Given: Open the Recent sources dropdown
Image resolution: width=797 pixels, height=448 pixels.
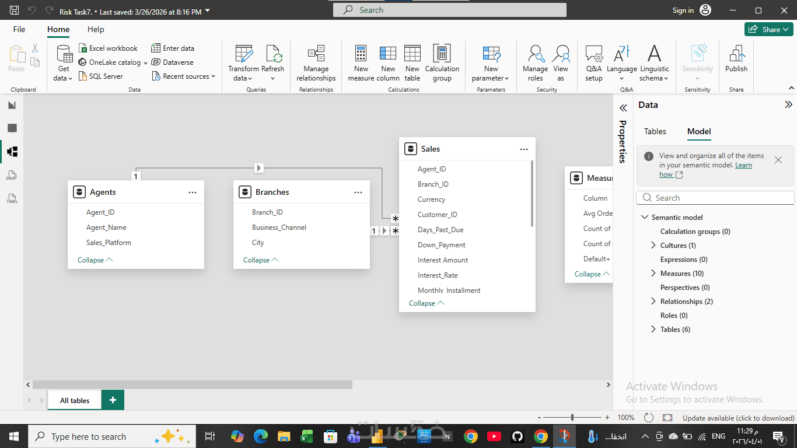Looking at the screenshot, I should pos(183,76).
